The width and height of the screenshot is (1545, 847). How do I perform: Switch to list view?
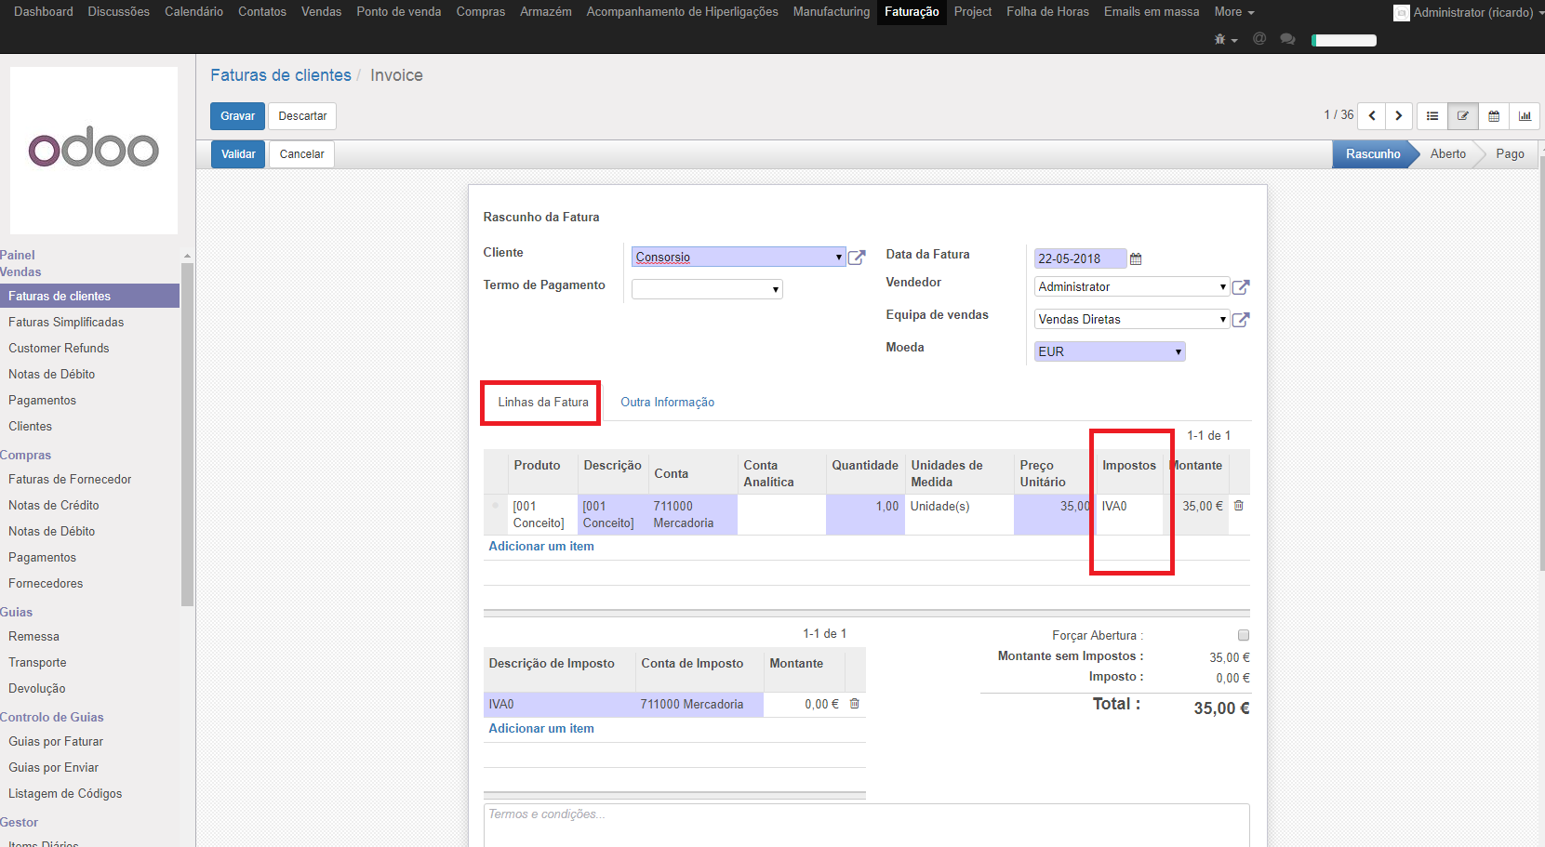pyautogui.click(x=1432, y=116)
